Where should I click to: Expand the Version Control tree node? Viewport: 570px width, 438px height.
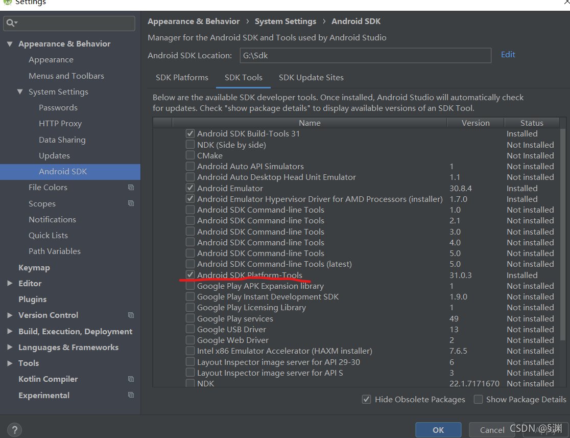[x=10, y=315]
